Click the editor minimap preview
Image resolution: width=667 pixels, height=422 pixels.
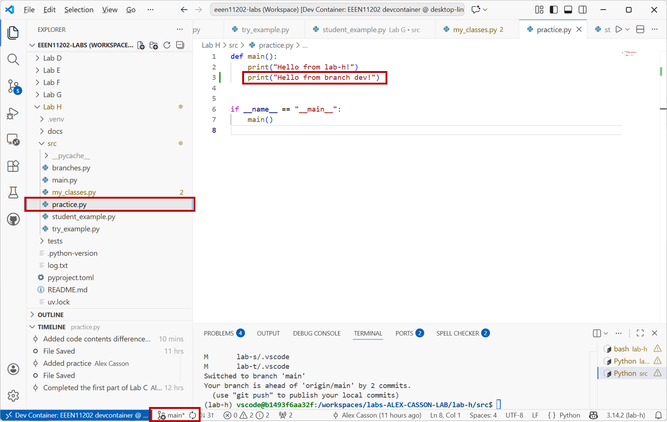(630, 53)
